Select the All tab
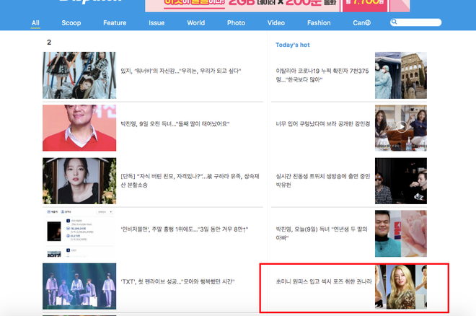This screenshot has height=316, width=476. (35, 23)
